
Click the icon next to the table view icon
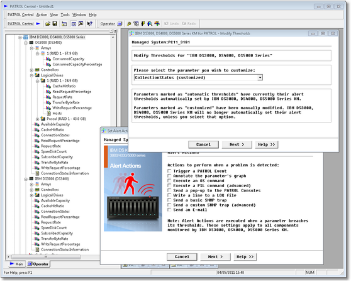81,24
